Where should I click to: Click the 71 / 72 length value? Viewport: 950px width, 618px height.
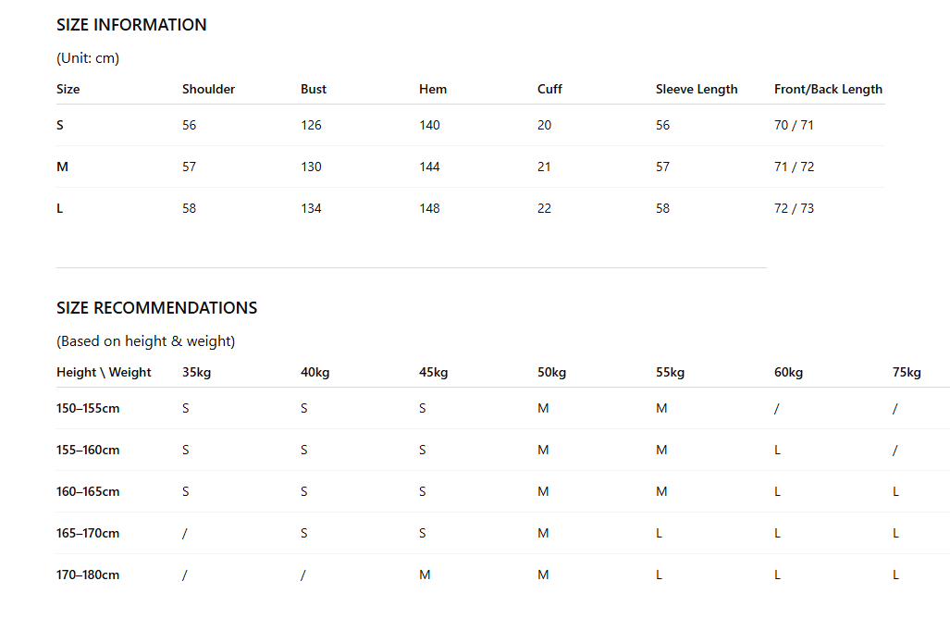click(x=795, y=167)
